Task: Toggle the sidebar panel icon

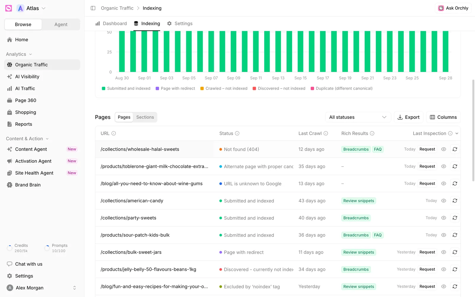Action: tap(93, 8)
